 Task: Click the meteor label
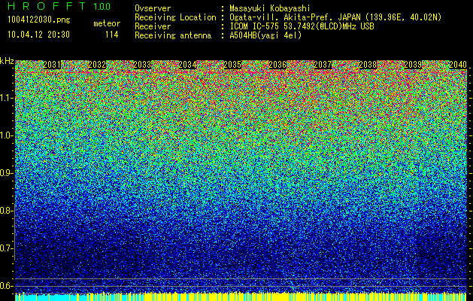coord(107,23)
